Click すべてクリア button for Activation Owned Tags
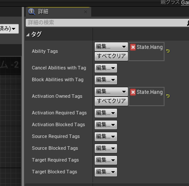189x186 pixels. click(x=111, y=101)
